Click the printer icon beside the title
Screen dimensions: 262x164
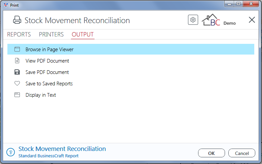coord(17,20)
